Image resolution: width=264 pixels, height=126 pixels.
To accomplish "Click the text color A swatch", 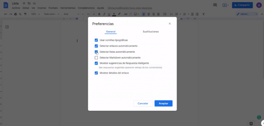I will 114,14.
